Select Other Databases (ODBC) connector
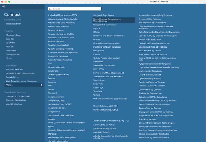Viewport: 206px width, 142px height. tap(105, 110)
